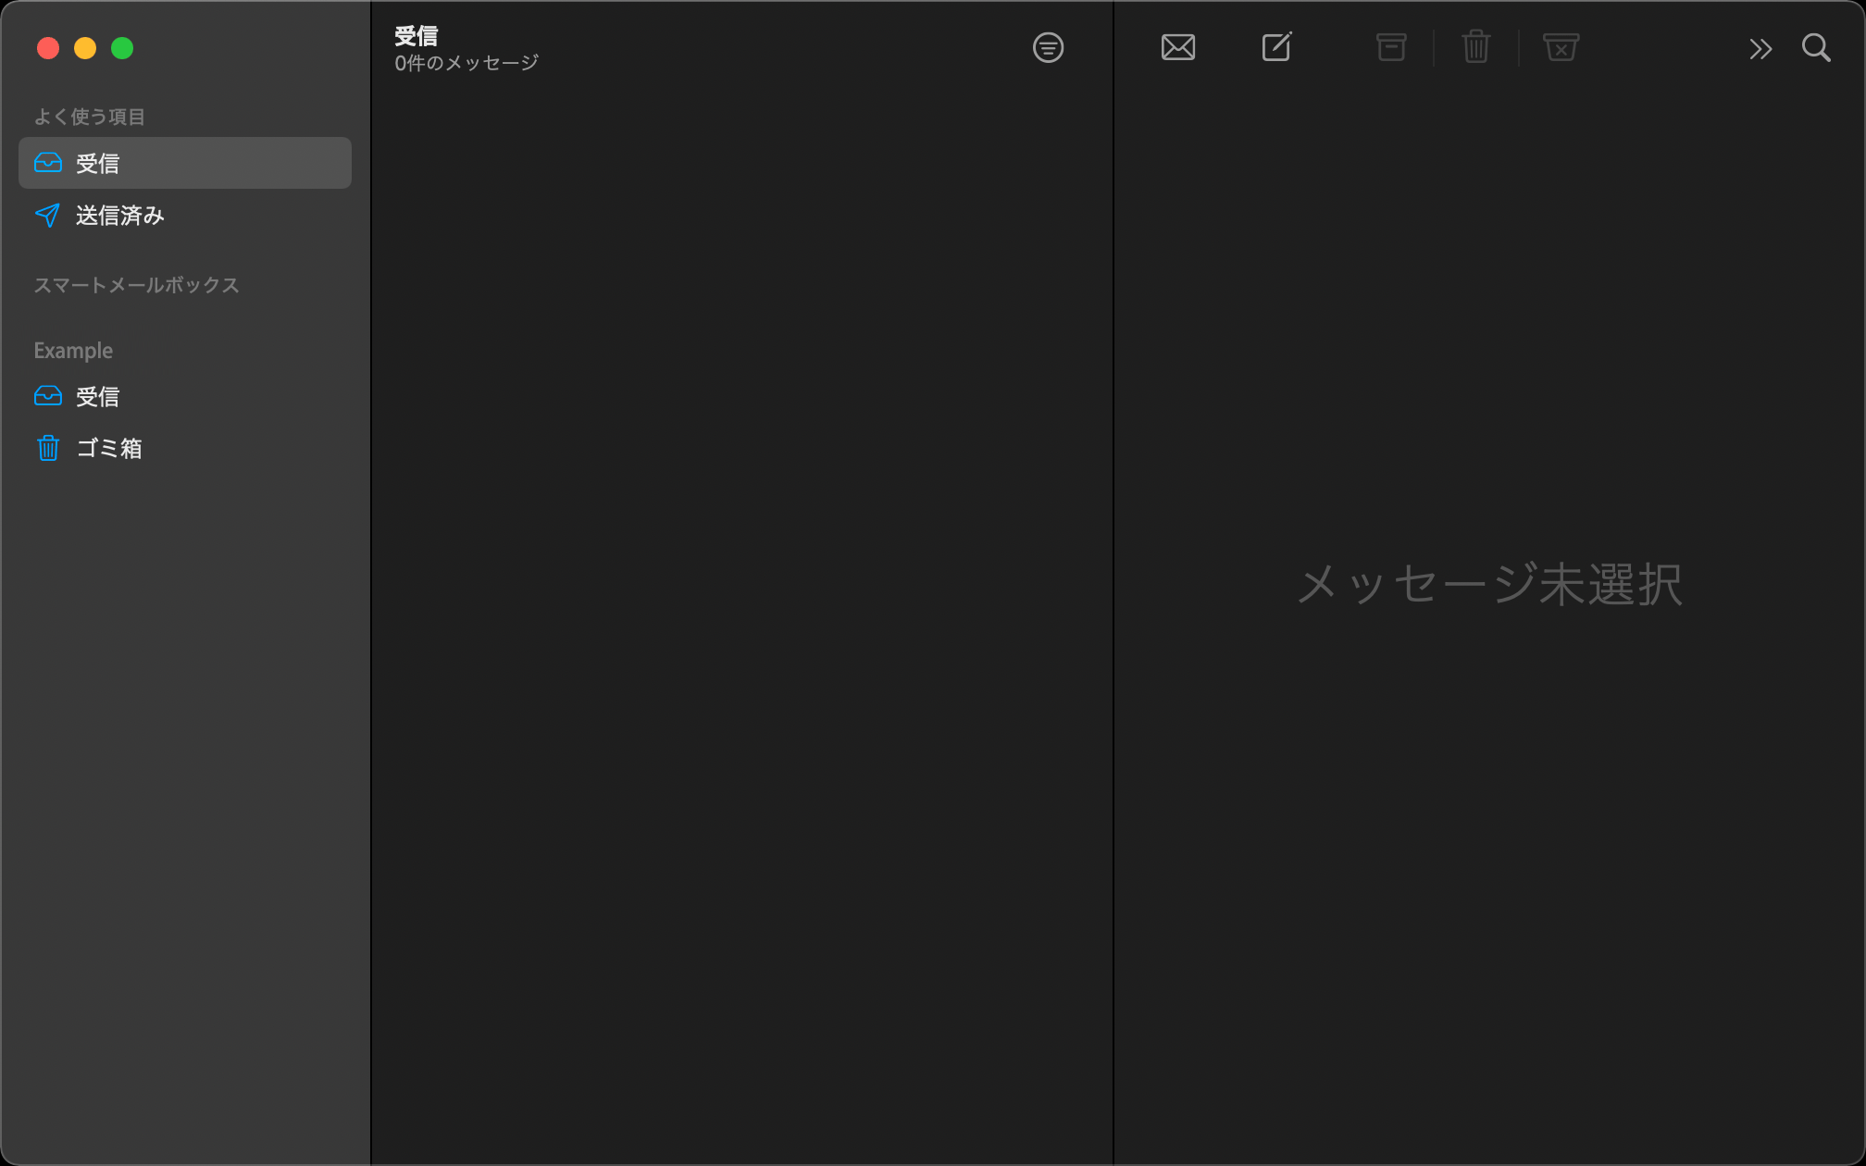Click the Get Mail envelope icon
The width and height of the screenshot is (1866, 1166).
[x=1177, y=47]
